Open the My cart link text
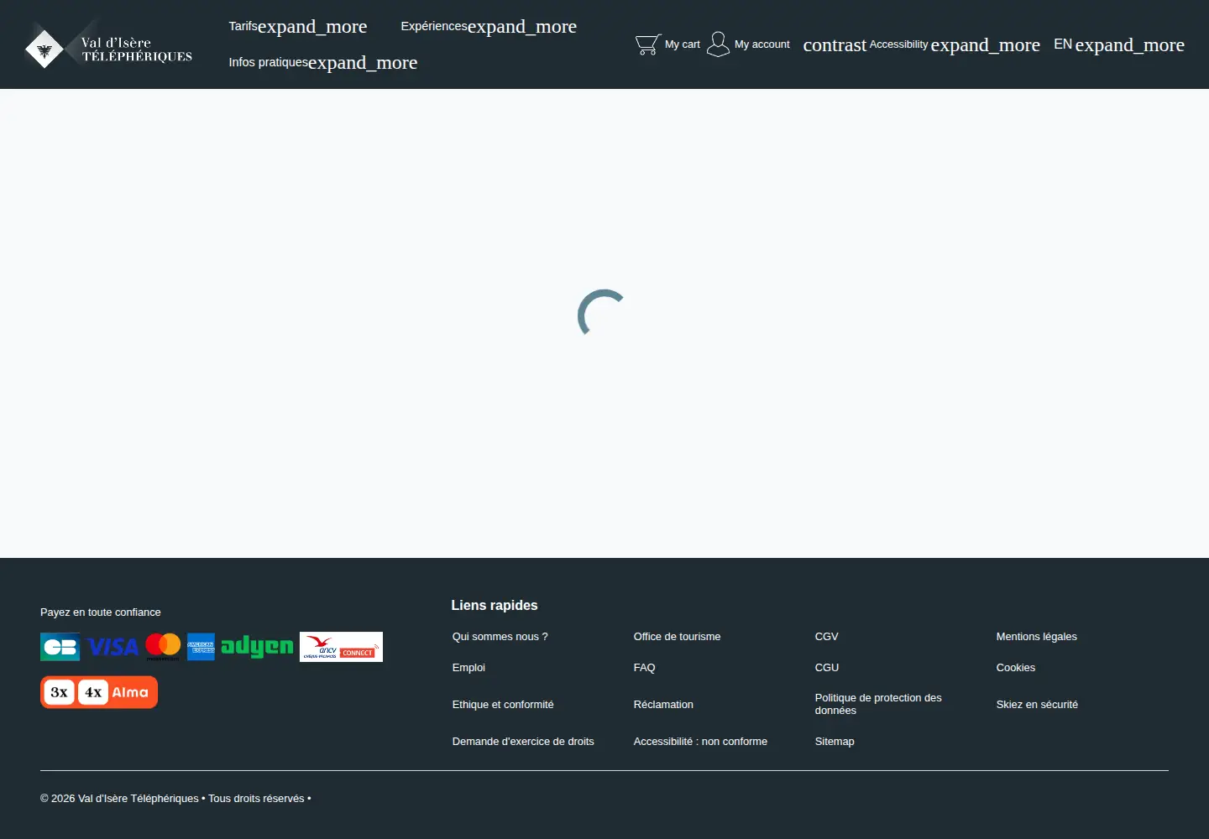This screenshot has height=839, width=1209. pyautogui.click(x=683, y=44)
